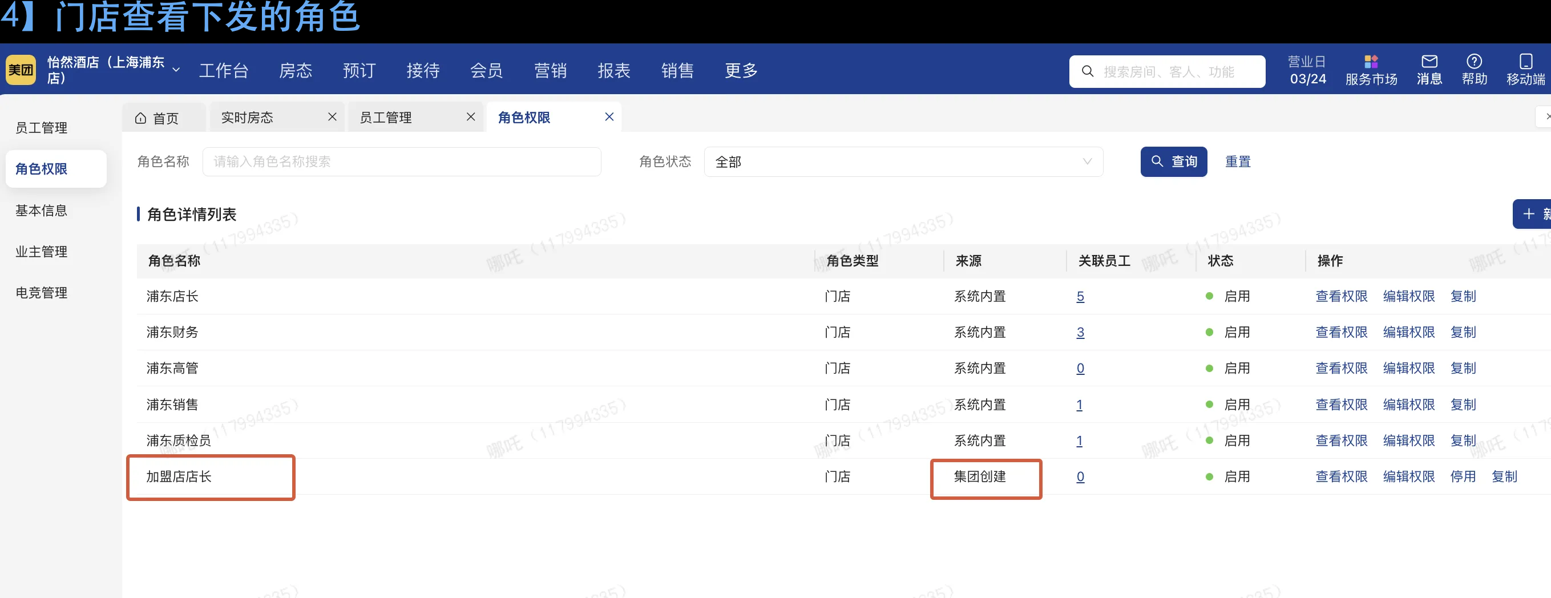
Task: Click the magnifier icon in search box
Action: 1088,72
